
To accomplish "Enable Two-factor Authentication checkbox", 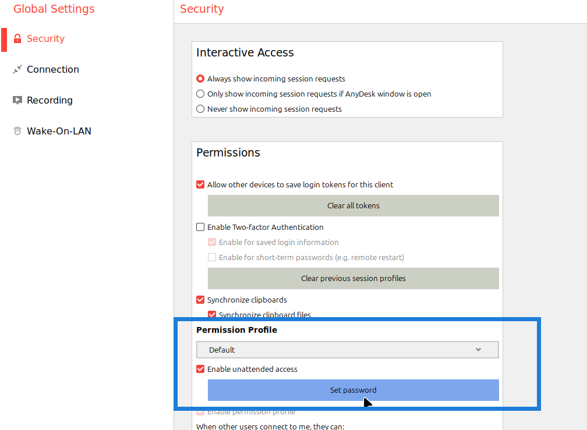I will coord(200,227).
